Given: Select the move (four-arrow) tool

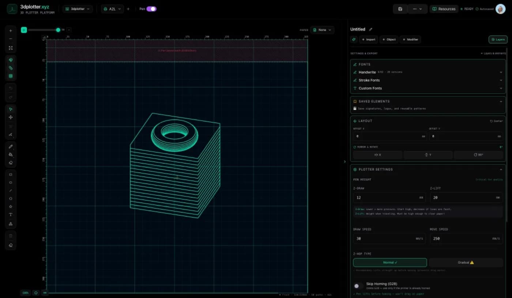Looking at the screenshot, I should click(11, 117).
